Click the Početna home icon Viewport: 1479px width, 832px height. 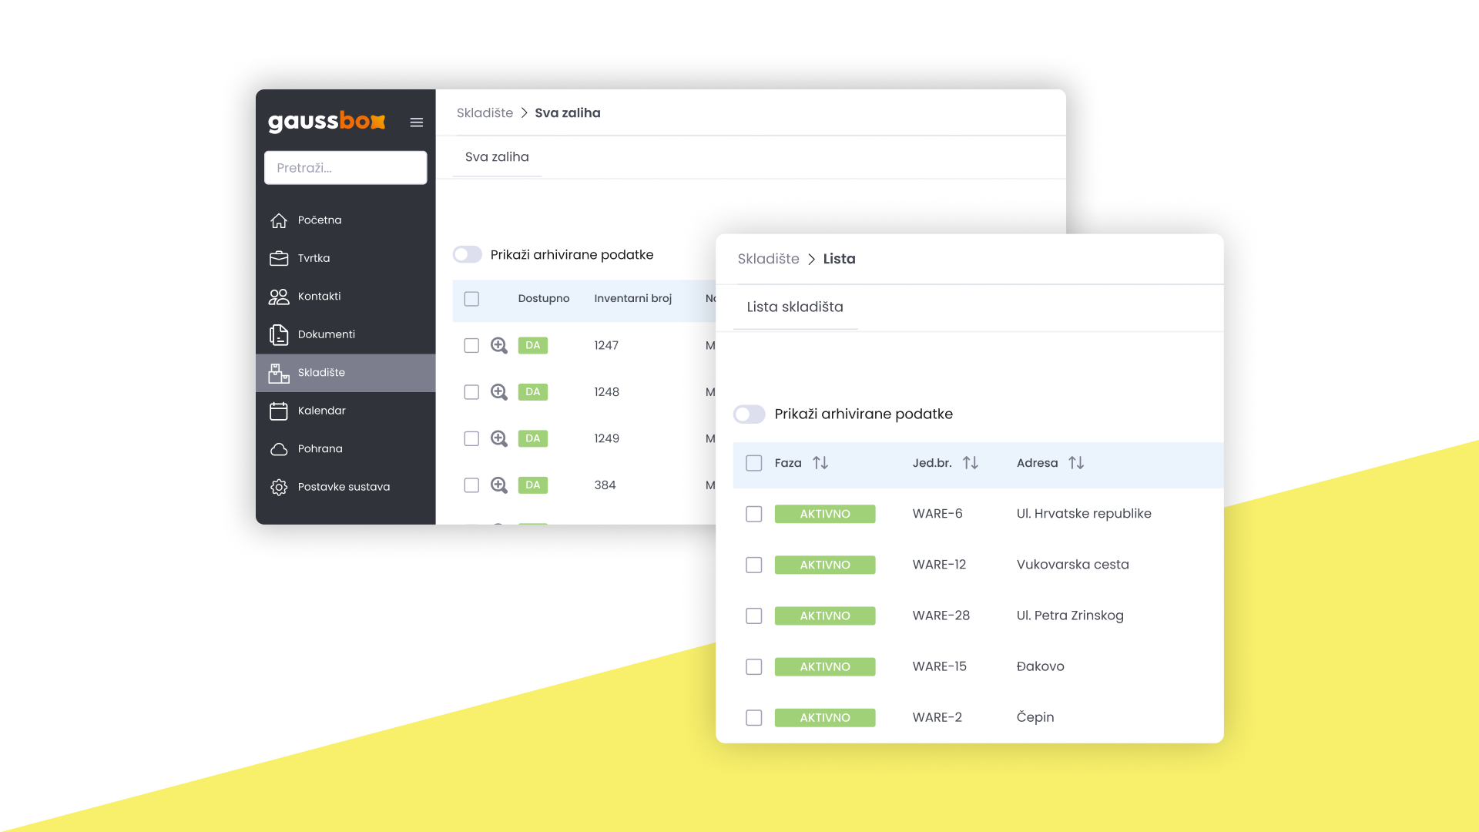point(279,220)
